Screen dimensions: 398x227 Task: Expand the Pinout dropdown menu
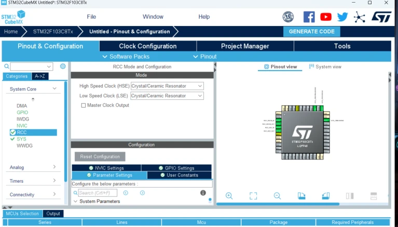click(x=205, y=57)
